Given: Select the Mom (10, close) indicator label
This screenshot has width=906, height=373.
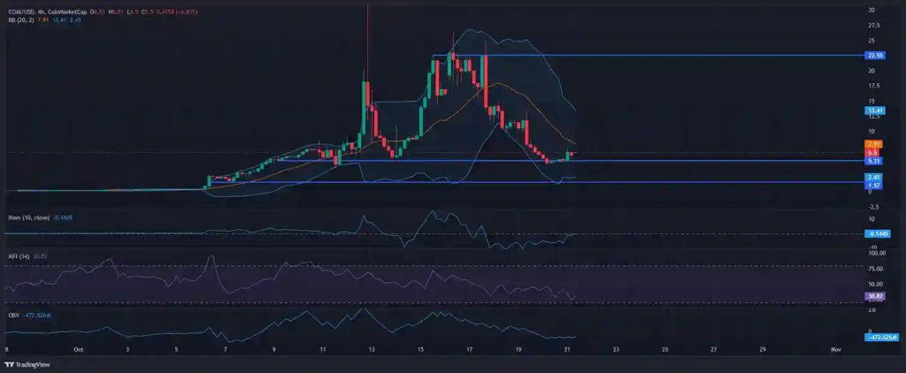Looking at the screenshot, I should tap(25, 215).
